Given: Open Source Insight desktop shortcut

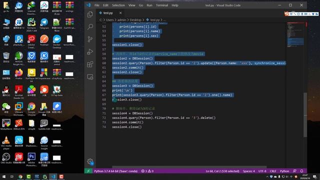Looking at the screenshot, I should pos(44,143).
